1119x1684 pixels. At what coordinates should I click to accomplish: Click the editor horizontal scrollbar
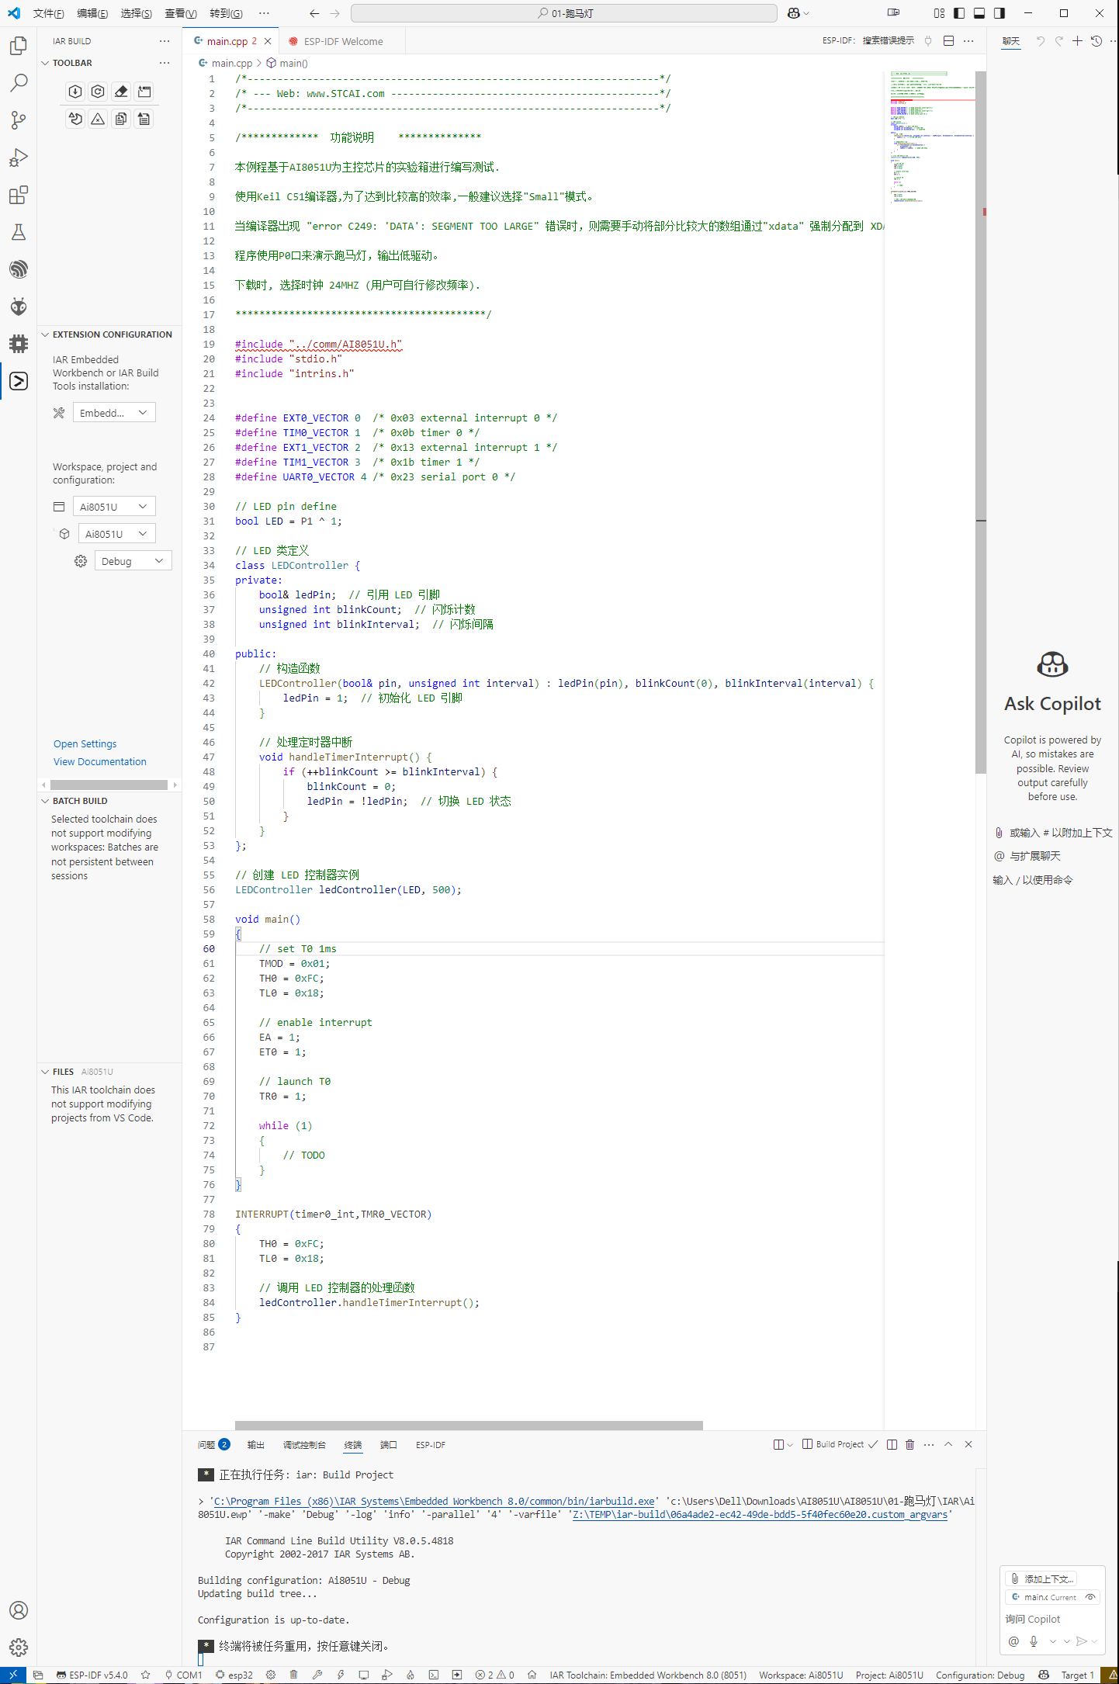[469, 1426]
